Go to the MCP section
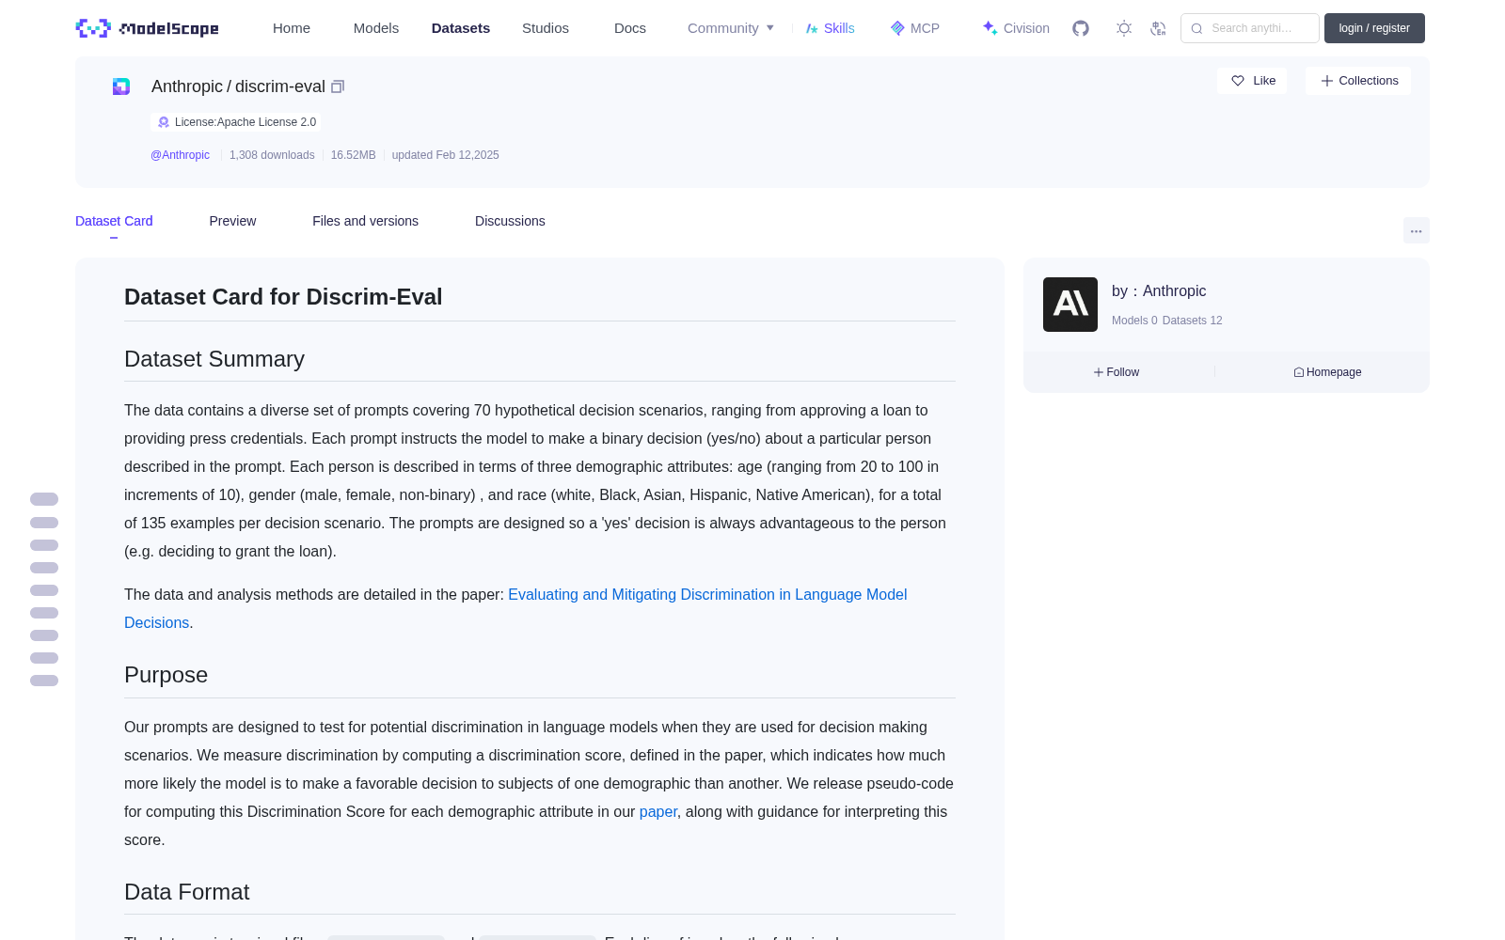 click(x=914, y=28)
